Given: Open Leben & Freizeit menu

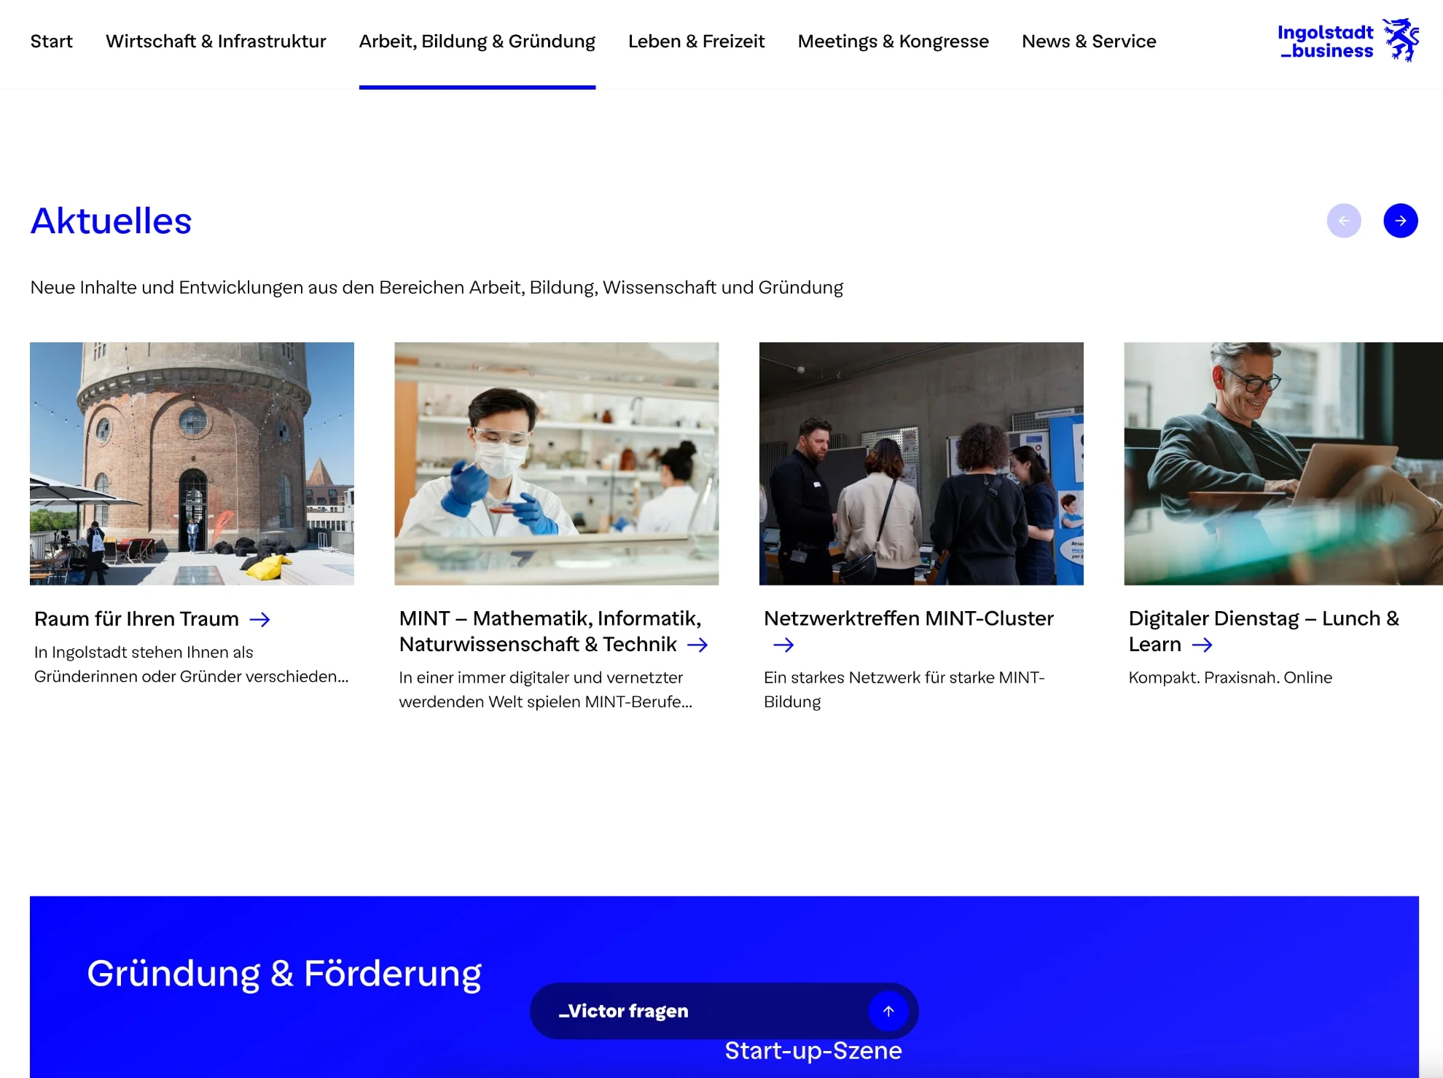Looking at the screenshot, I should 696,42.
